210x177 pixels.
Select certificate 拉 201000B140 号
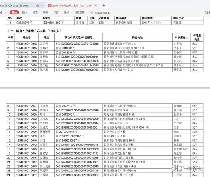click(66, 132)
